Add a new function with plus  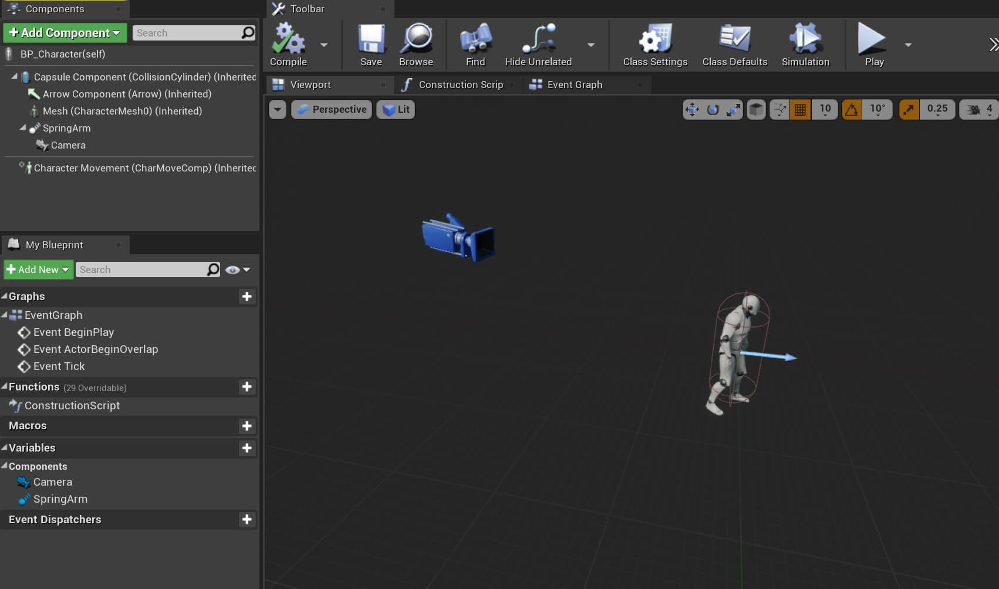tap(247, 387)
